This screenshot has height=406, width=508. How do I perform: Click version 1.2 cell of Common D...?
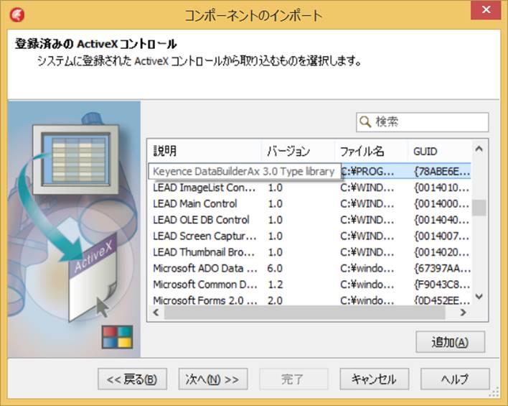coord(275,285)
